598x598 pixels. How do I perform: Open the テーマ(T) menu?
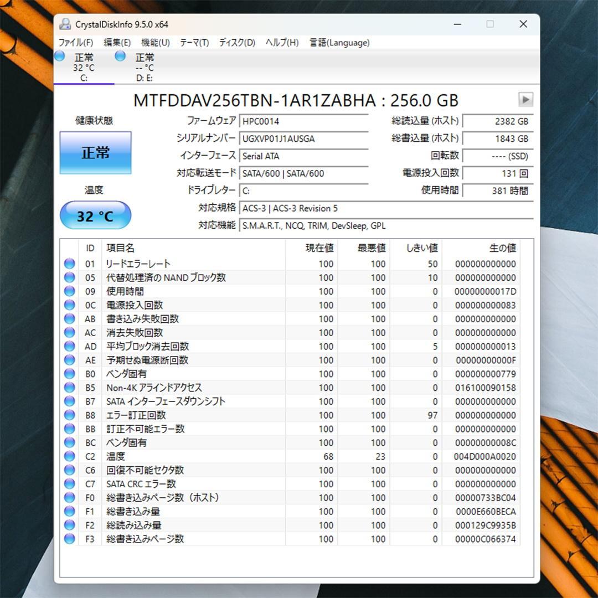tap(193, 42)
